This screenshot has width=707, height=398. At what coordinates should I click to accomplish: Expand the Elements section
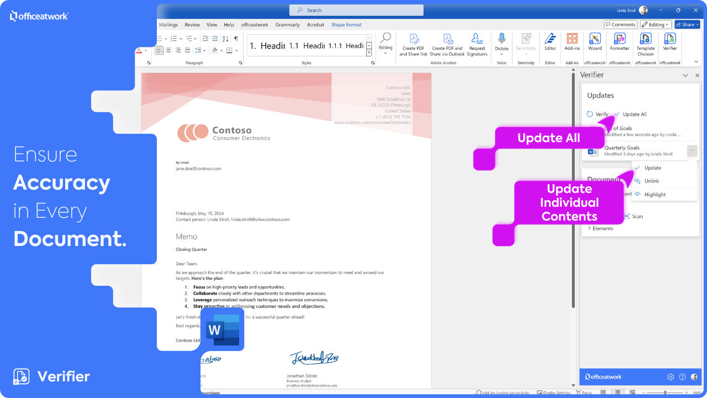pos(600,228)
